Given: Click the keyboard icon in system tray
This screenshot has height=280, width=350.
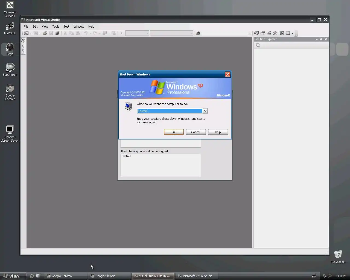Looking at the screenshot, I should (x=314, y=276).
